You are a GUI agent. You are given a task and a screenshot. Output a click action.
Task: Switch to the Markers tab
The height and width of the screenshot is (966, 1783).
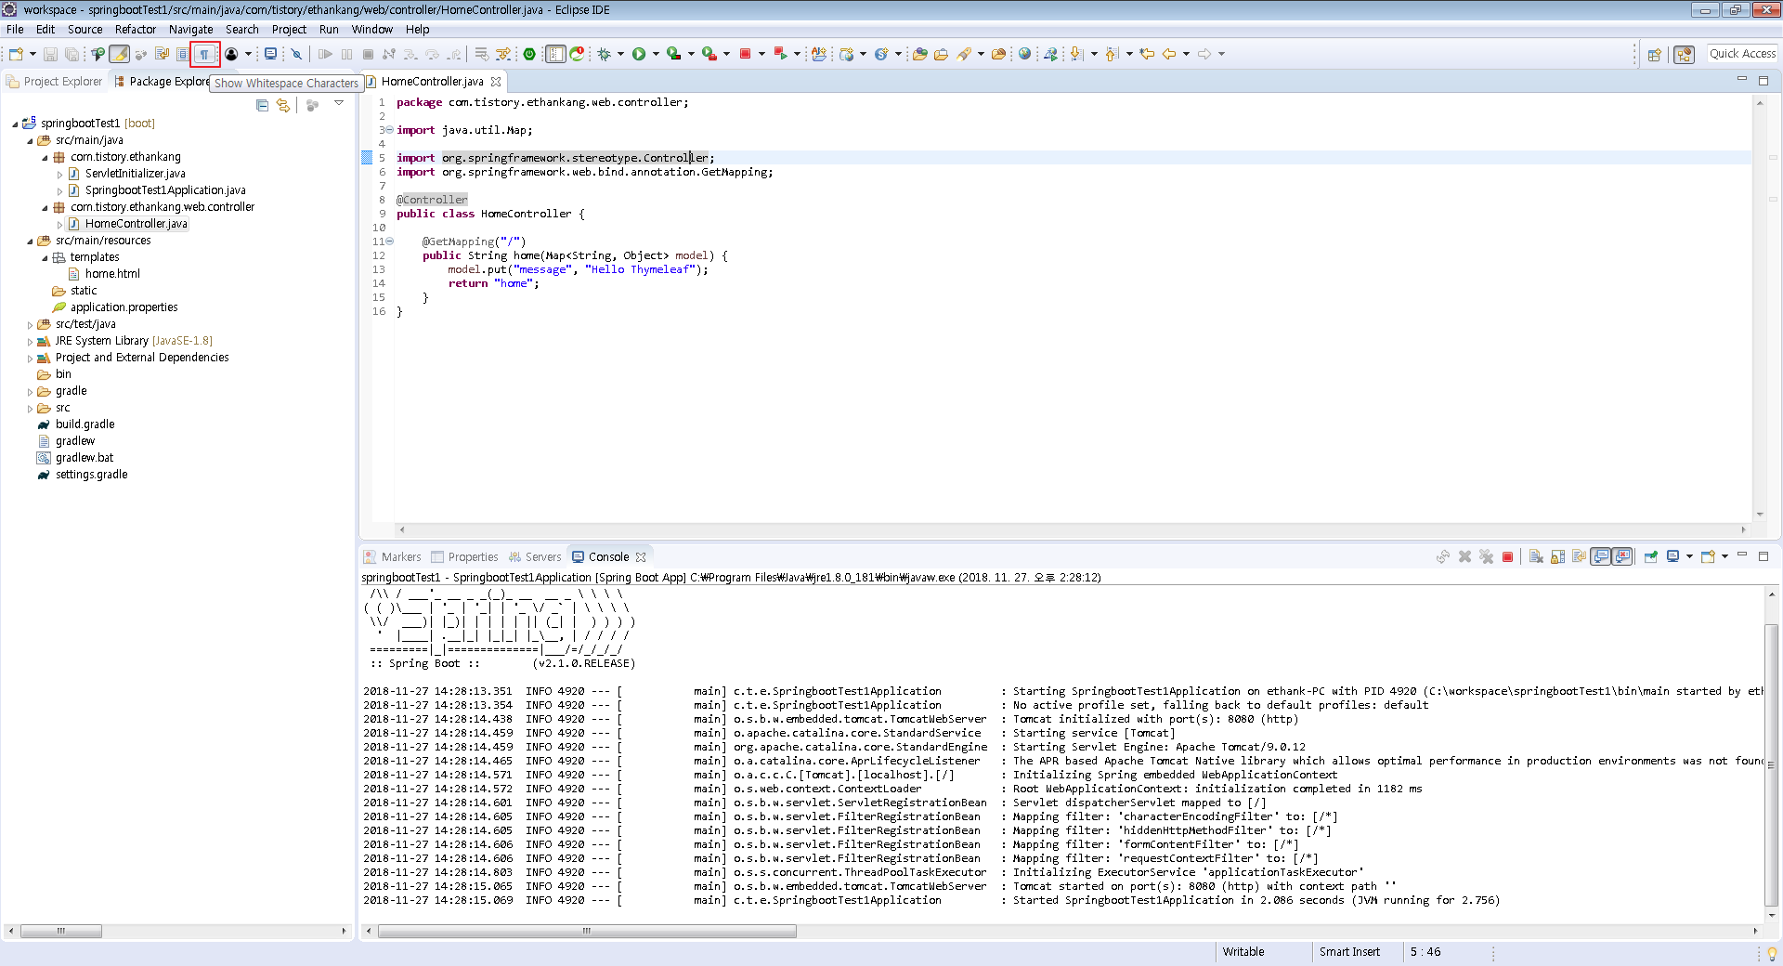point(392,557)
